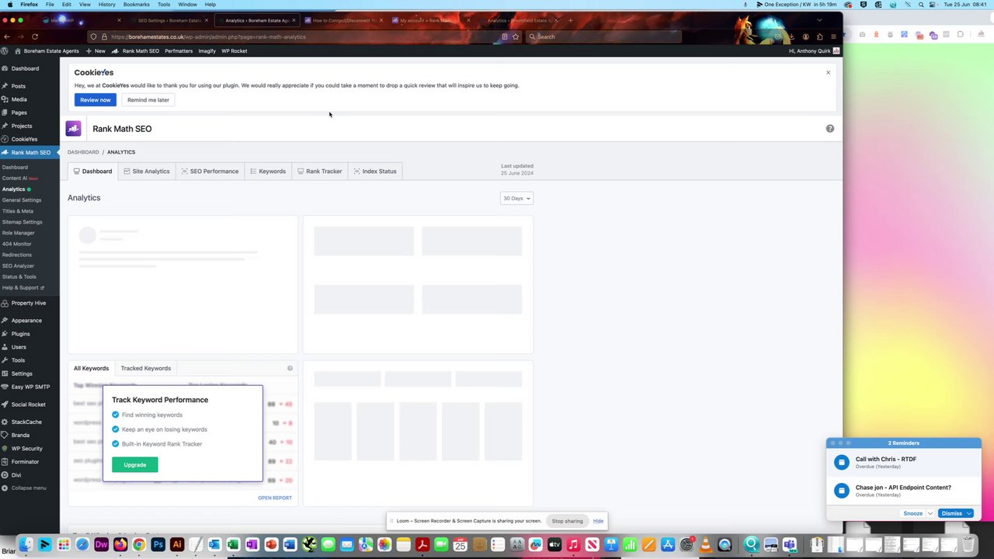Click the info icon beside Tracked Keywords
This screenshot has width=994, height=559.
coord(290,368)
